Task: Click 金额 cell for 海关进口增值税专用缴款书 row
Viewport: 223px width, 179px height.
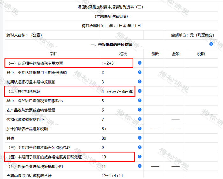Action: tap(174, 100)
